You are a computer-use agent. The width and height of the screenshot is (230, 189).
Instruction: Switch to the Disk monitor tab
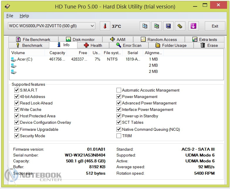point(80,39)
